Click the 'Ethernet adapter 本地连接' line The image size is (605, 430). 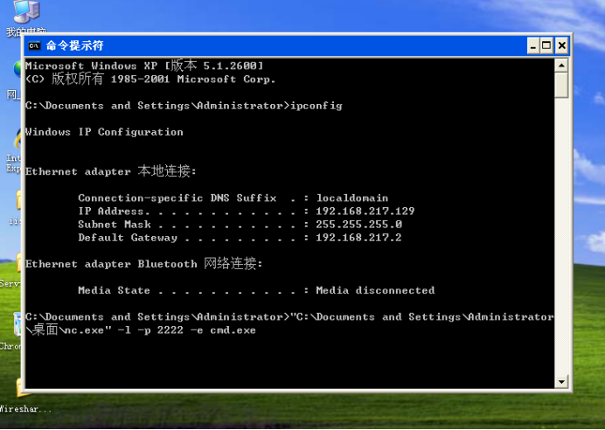pyautogui.click(x=111, y=171)
